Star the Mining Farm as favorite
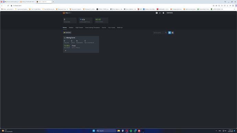This screenshot has width=237, height=133. coord(65,38)
